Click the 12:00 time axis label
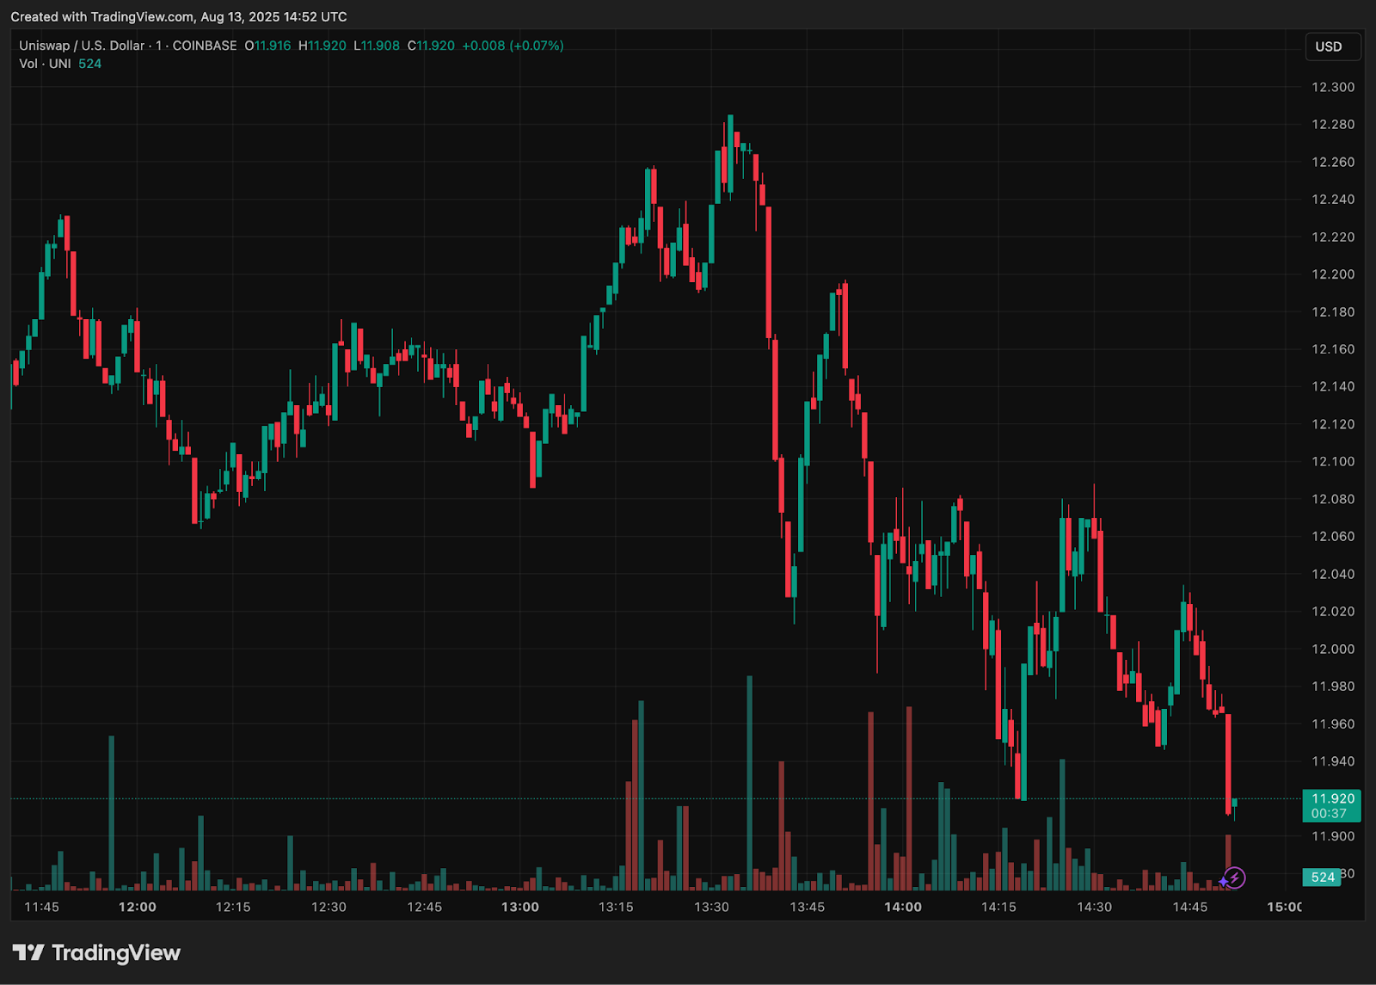This screenshot has width=1376, height=985. pos(138,907)
